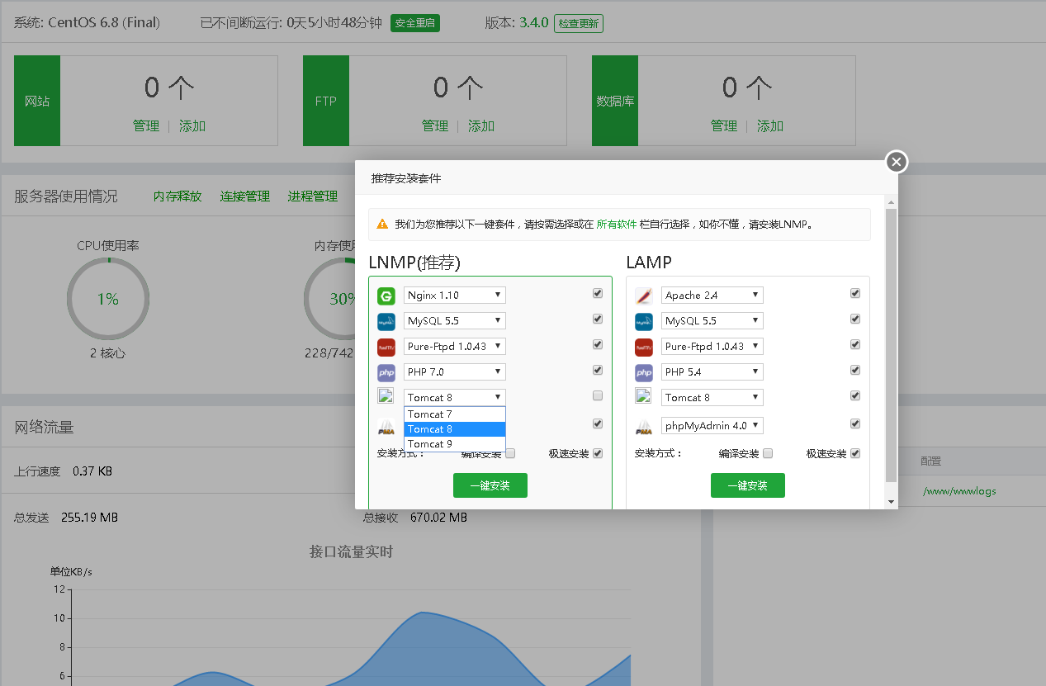
Task: Click the CPU使用率 1% gauge
Action: click(x=108, y=299)
